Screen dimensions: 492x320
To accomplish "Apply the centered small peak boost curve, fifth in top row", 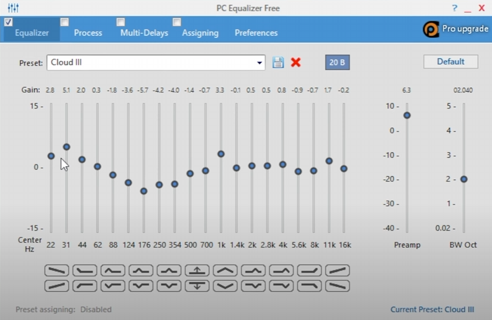I will tap(169, 271).
